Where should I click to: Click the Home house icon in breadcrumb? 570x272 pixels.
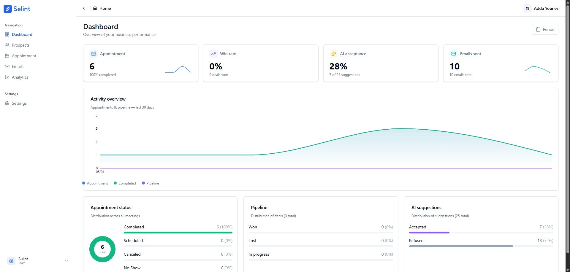(95, 8)
